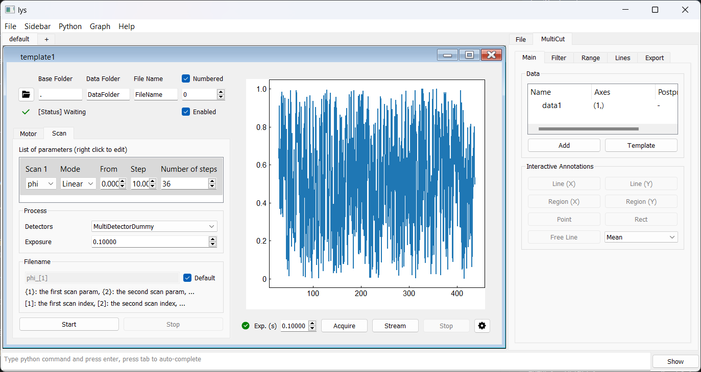Open acquisition settings gear icon

point(481,326)
